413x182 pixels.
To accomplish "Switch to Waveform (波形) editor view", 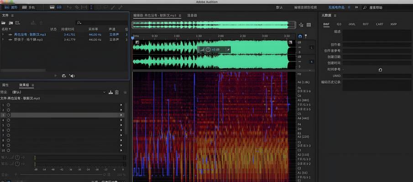I will click(x=11, y=7).
